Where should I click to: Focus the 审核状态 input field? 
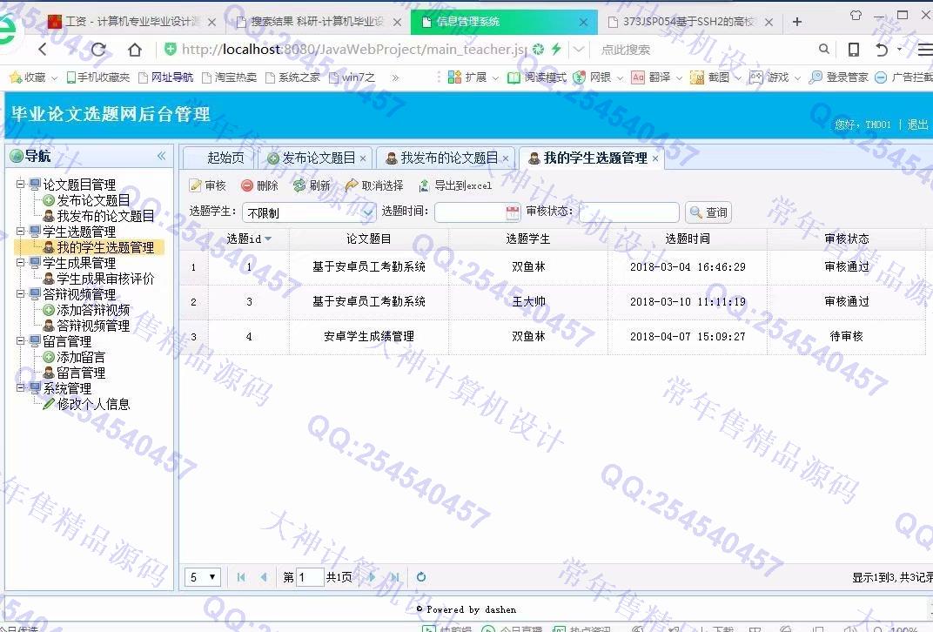[629, 212]
